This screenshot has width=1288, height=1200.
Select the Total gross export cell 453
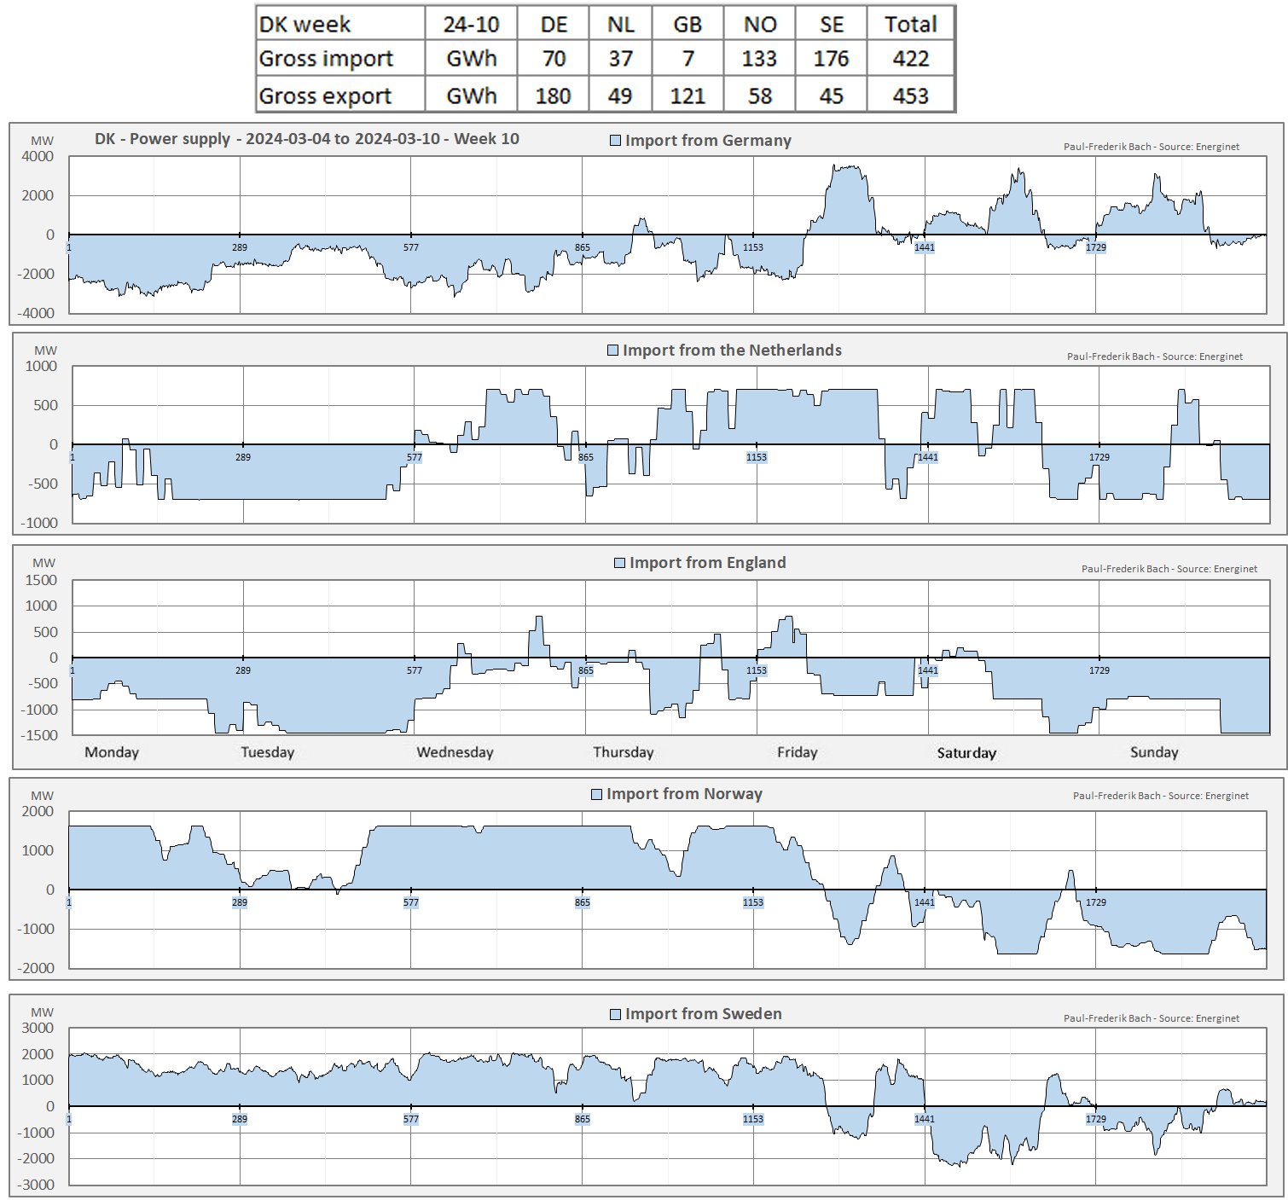(x=910, y=96)
